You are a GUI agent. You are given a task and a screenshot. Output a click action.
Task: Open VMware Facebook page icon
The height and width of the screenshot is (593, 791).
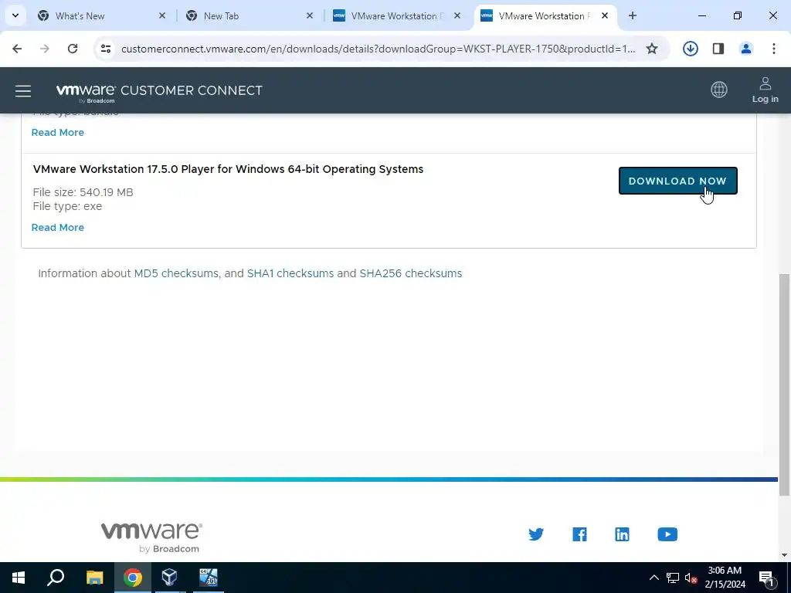click(x=579, y=534)
